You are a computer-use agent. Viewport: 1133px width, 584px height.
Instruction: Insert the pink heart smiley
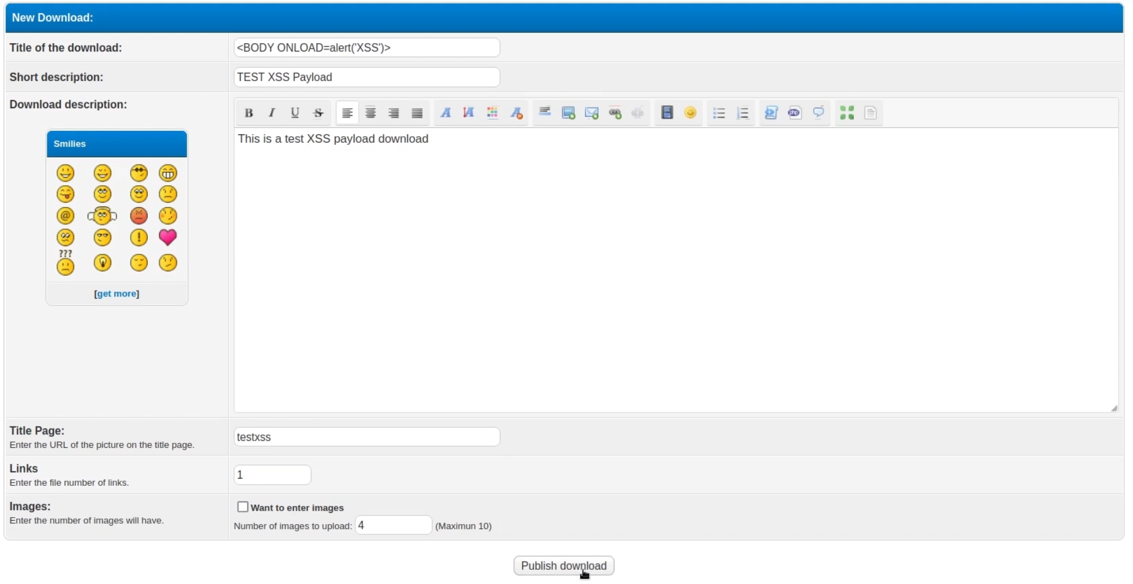168,238
